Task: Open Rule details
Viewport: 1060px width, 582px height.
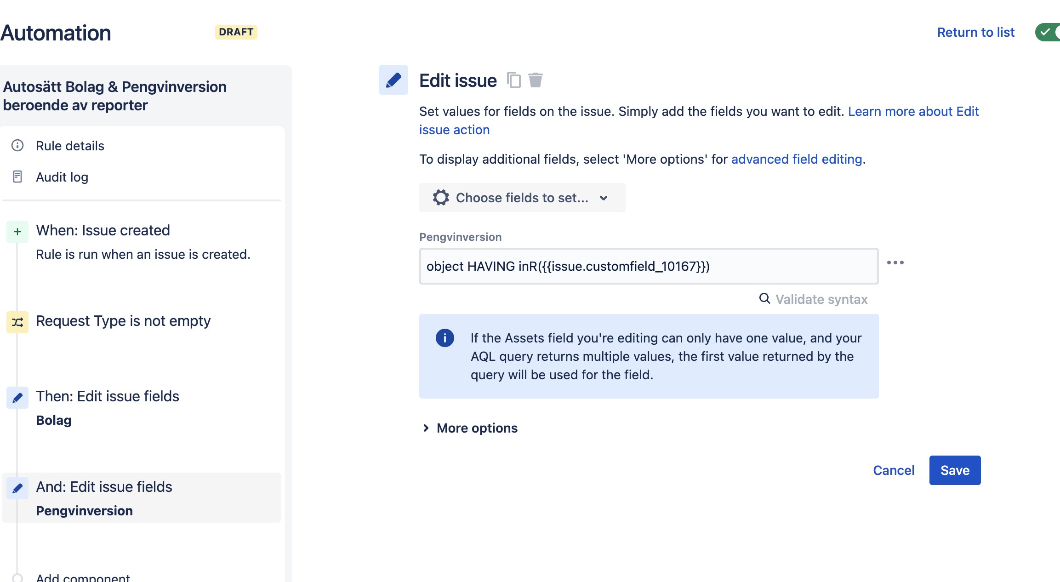Action: click(70, 146)
